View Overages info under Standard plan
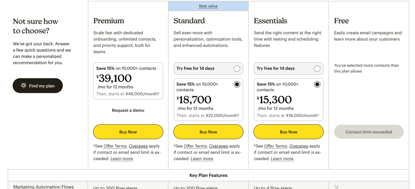 click(x=218, y=146)
